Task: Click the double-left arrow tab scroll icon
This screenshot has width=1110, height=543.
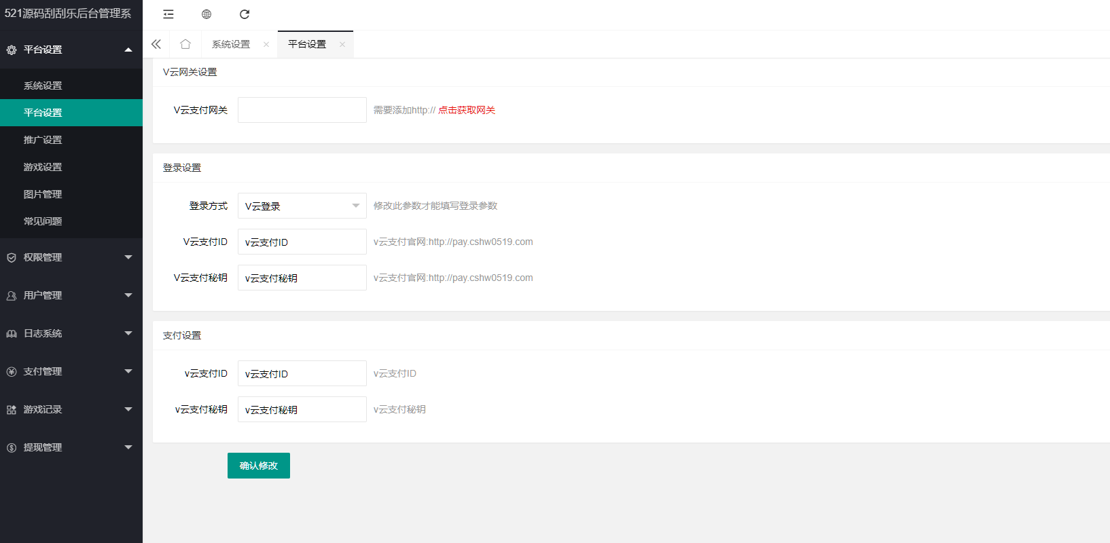Action: click(156, 44)
